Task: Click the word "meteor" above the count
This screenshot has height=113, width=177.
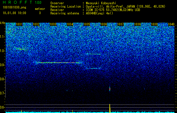Action: (40, 9)
